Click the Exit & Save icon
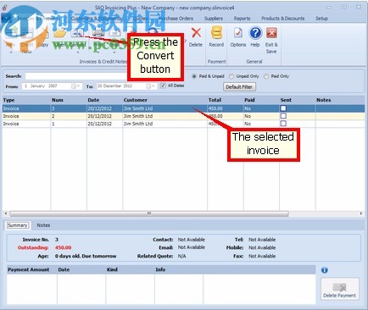 pos(271,33)
